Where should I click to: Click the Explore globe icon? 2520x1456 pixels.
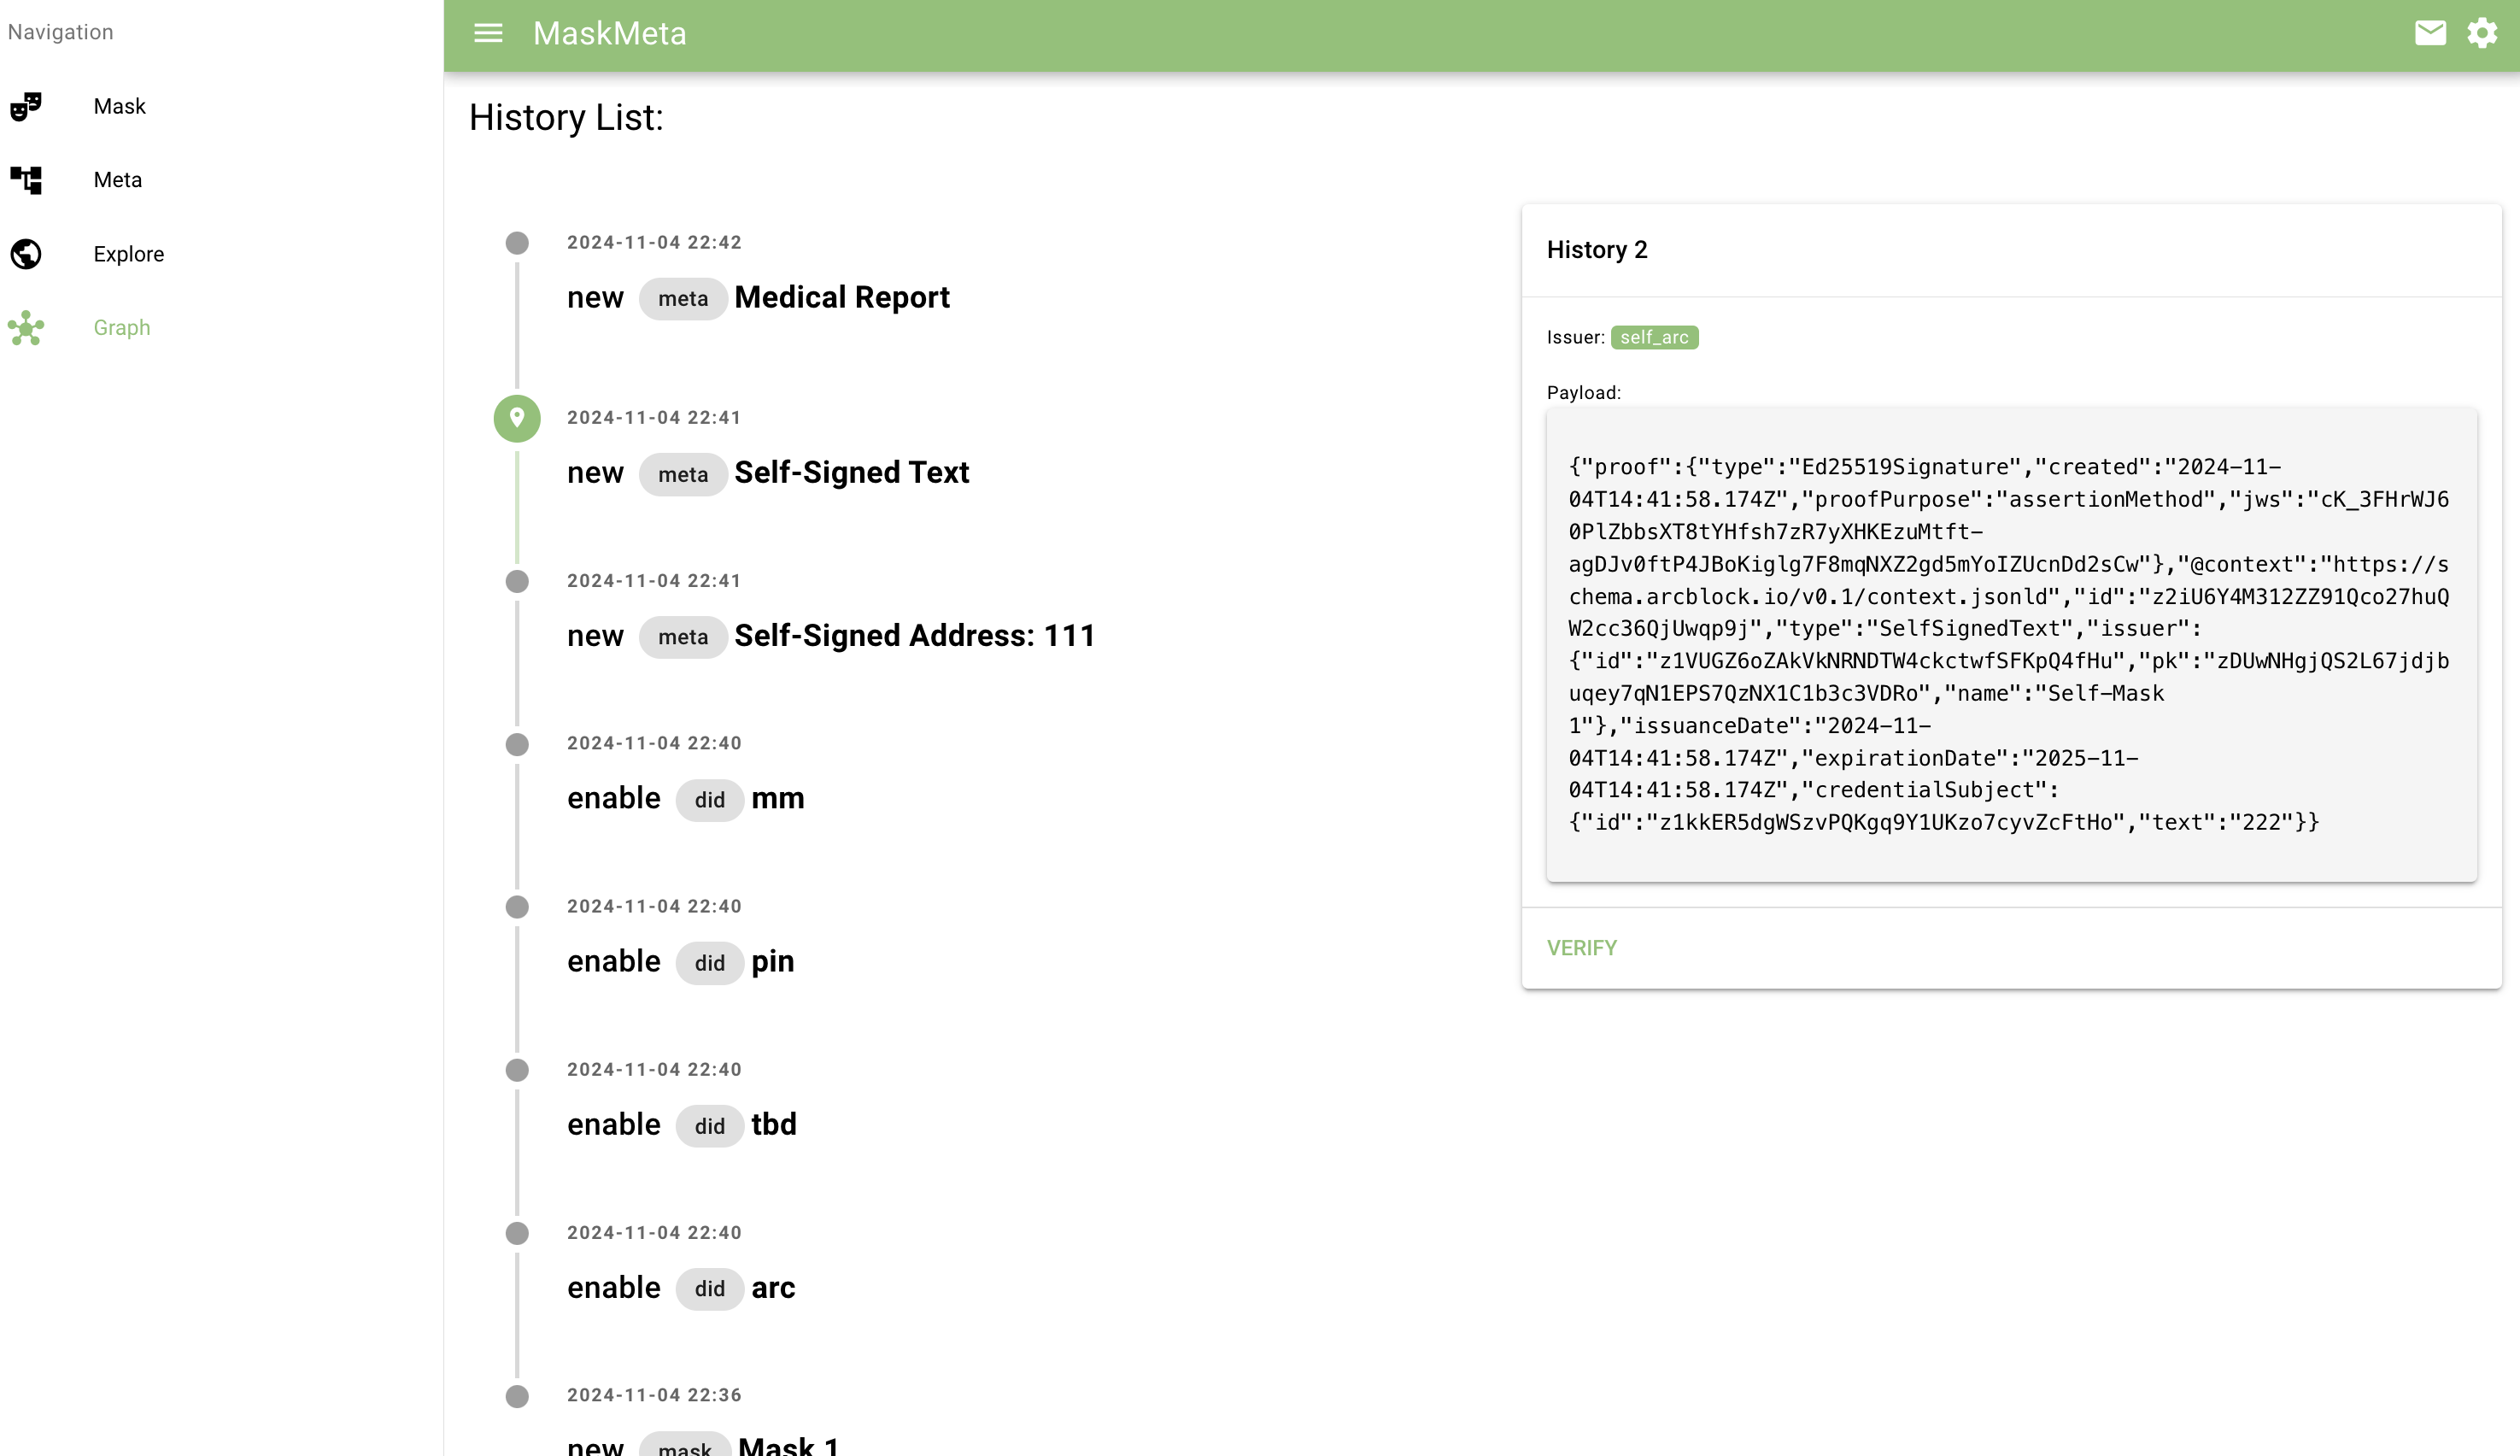pyautogui.click(x=26, y=254)
